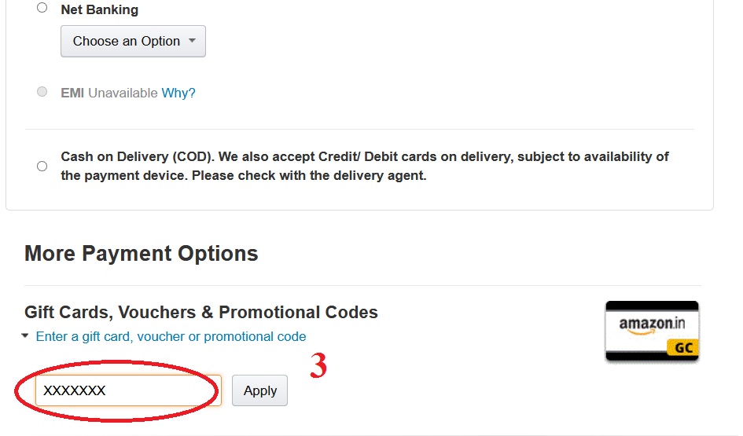Open the Choose an Option dropdown

coord(133,42)
